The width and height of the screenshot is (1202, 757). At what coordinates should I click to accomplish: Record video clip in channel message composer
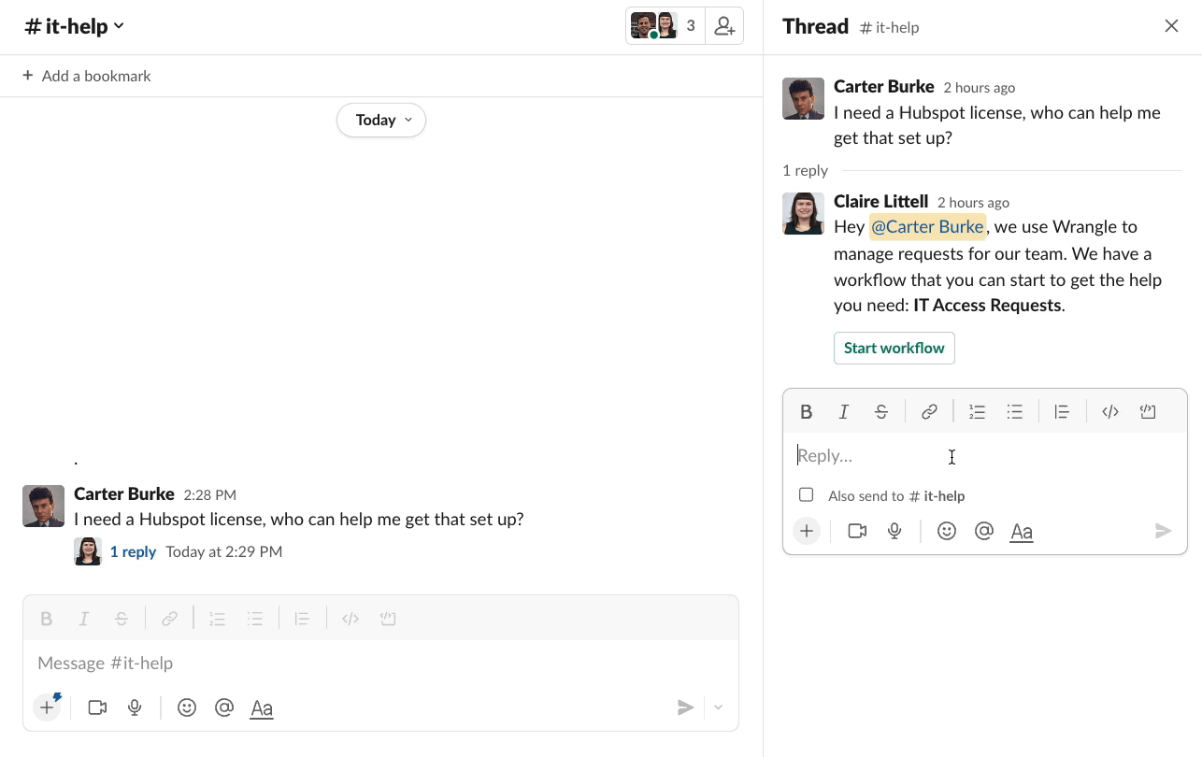click(x=97, y=708)
